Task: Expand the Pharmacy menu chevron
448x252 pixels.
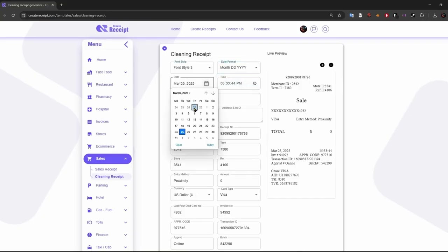Action: point(125,97)
